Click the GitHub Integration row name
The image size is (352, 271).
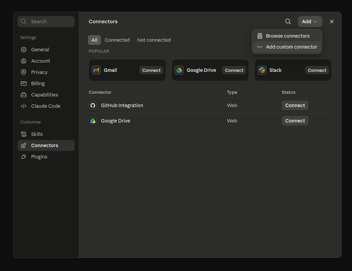point(122,105)
